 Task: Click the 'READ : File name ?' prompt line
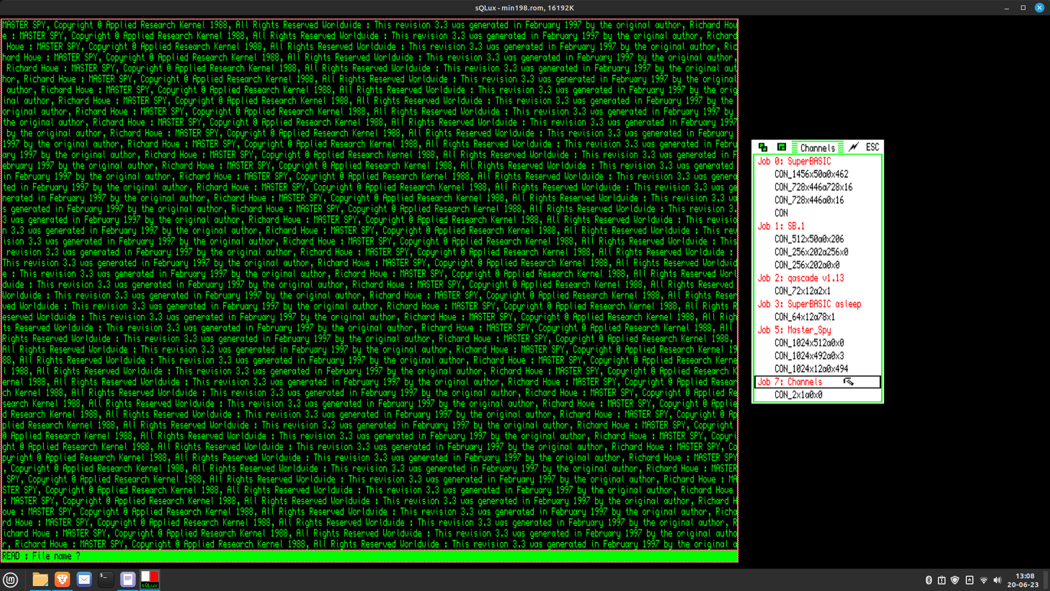click(370, 557)
